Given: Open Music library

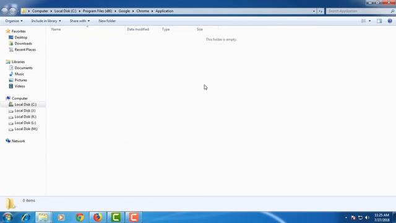Looking at the screenshot, I should coord(19,74).
